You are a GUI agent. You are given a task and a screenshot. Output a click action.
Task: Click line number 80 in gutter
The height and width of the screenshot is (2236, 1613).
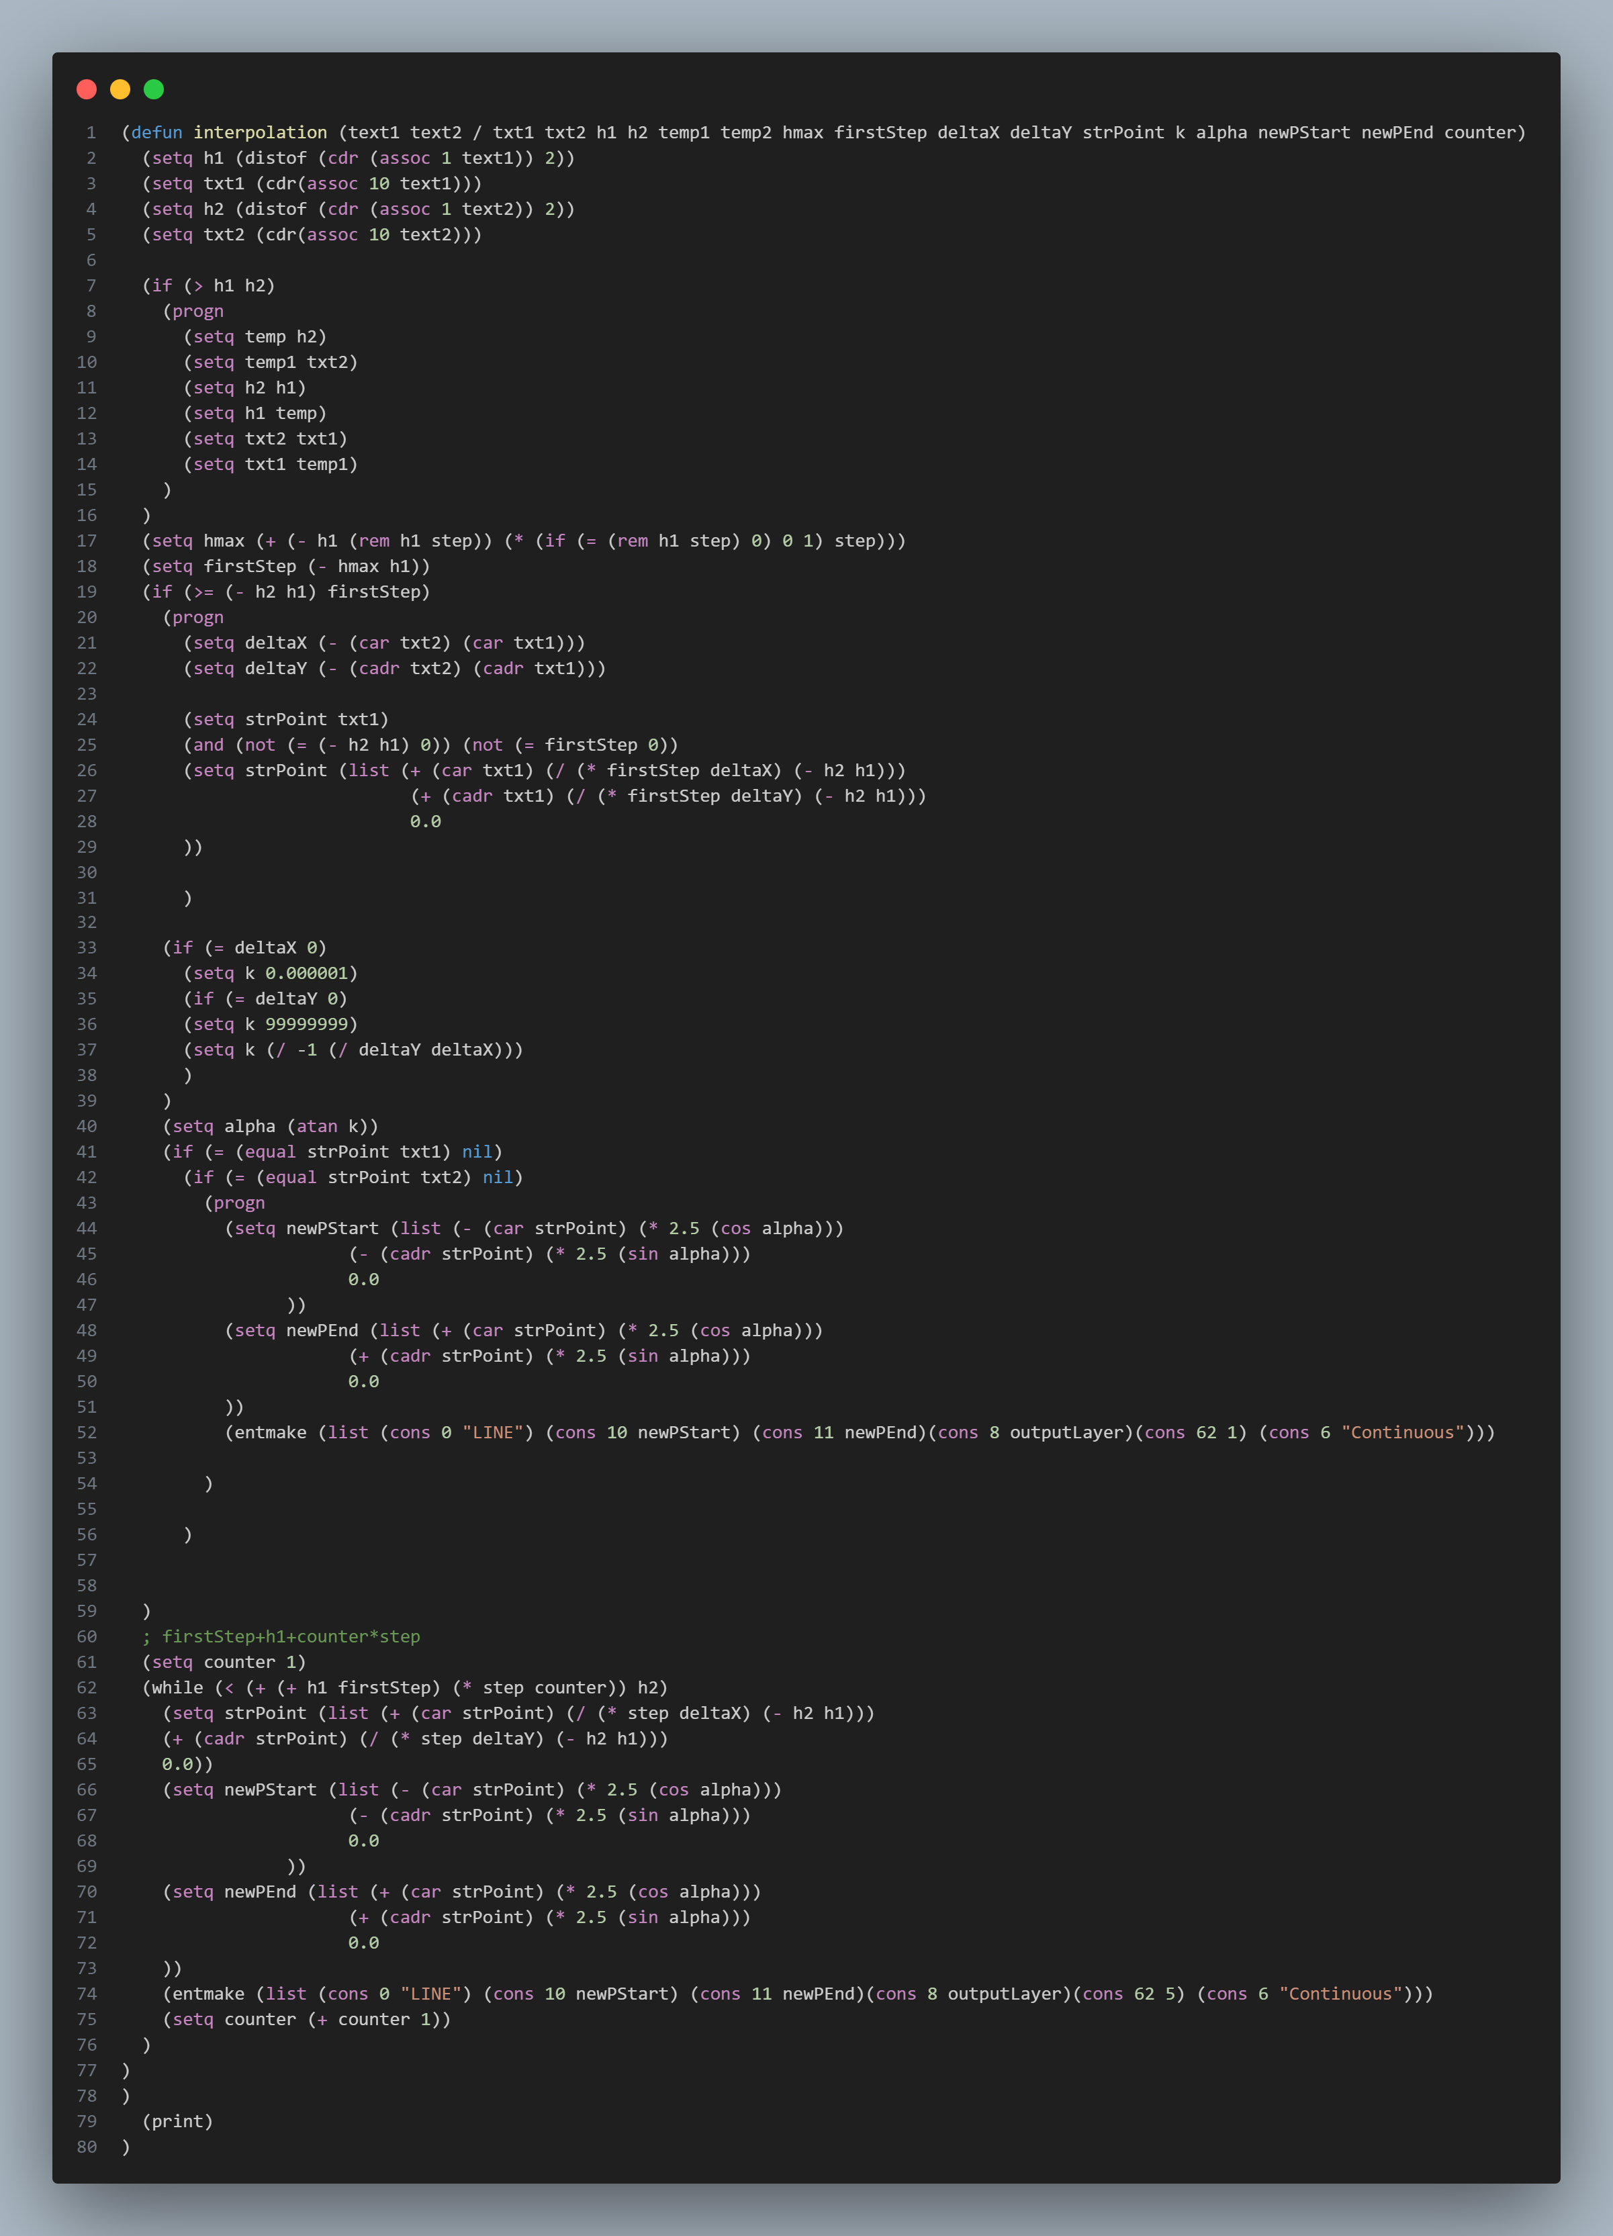(87, 2147)
